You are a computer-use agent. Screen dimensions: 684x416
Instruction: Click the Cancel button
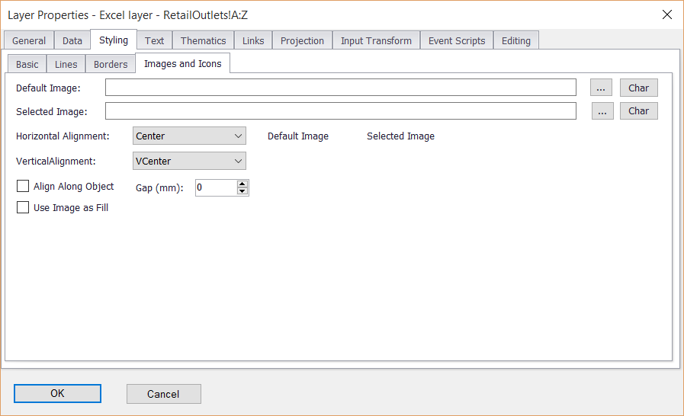click(x=163, y=394)
